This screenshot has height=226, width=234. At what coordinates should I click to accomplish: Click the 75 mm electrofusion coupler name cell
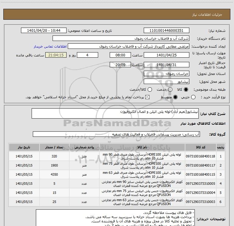pyautogui.click(x=142, y=193)
